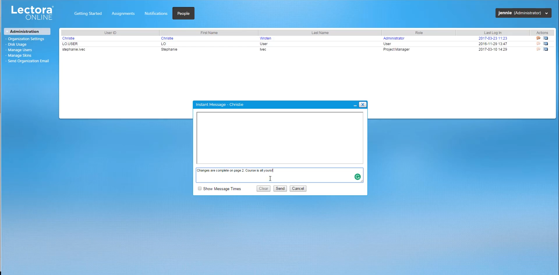
Task: Click the green Grammarly icon in message box
Action: pos(358,177)
